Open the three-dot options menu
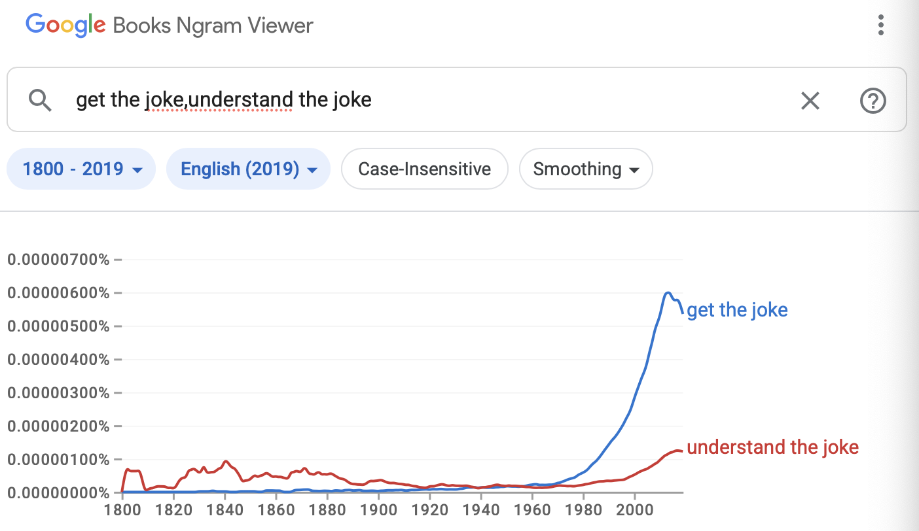919x531 pixels. [x=881, y=26]
